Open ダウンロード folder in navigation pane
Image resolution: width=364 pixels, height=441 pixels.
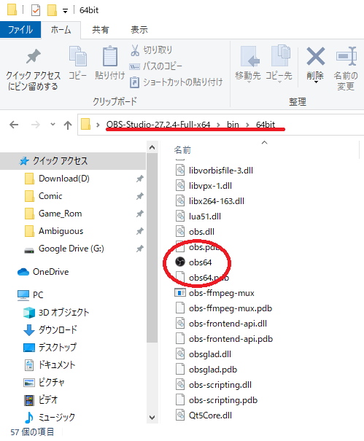click(50, 329)
